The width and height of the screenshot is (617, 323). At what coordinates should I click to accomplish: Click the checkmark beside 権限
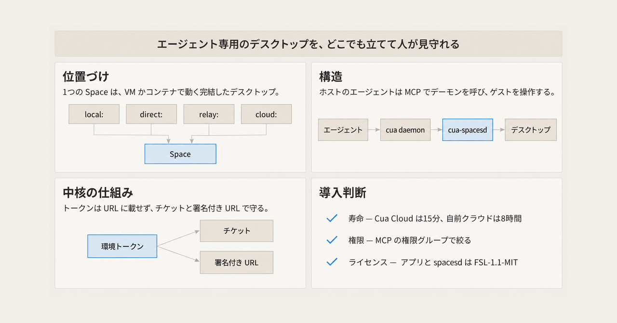click(332, 240)
